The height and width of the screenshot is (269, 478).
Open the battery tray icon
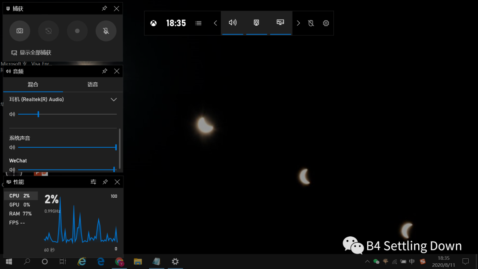tap(403, 261)
